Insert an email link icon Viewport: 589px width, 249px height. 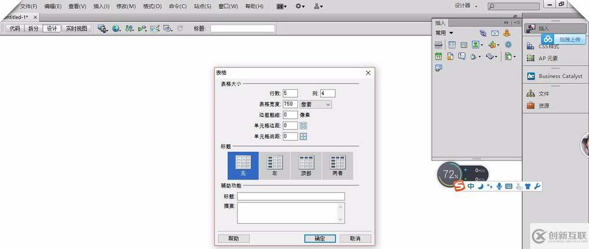coord(495,33)
